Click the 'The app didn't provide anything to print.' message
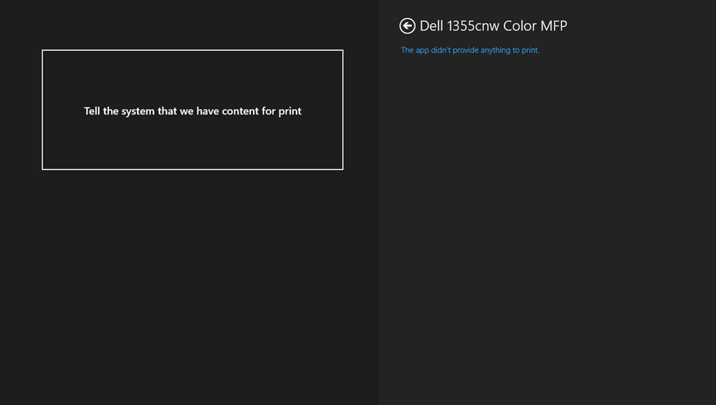This screenshot has height=405, width=716. click(470, 50)
